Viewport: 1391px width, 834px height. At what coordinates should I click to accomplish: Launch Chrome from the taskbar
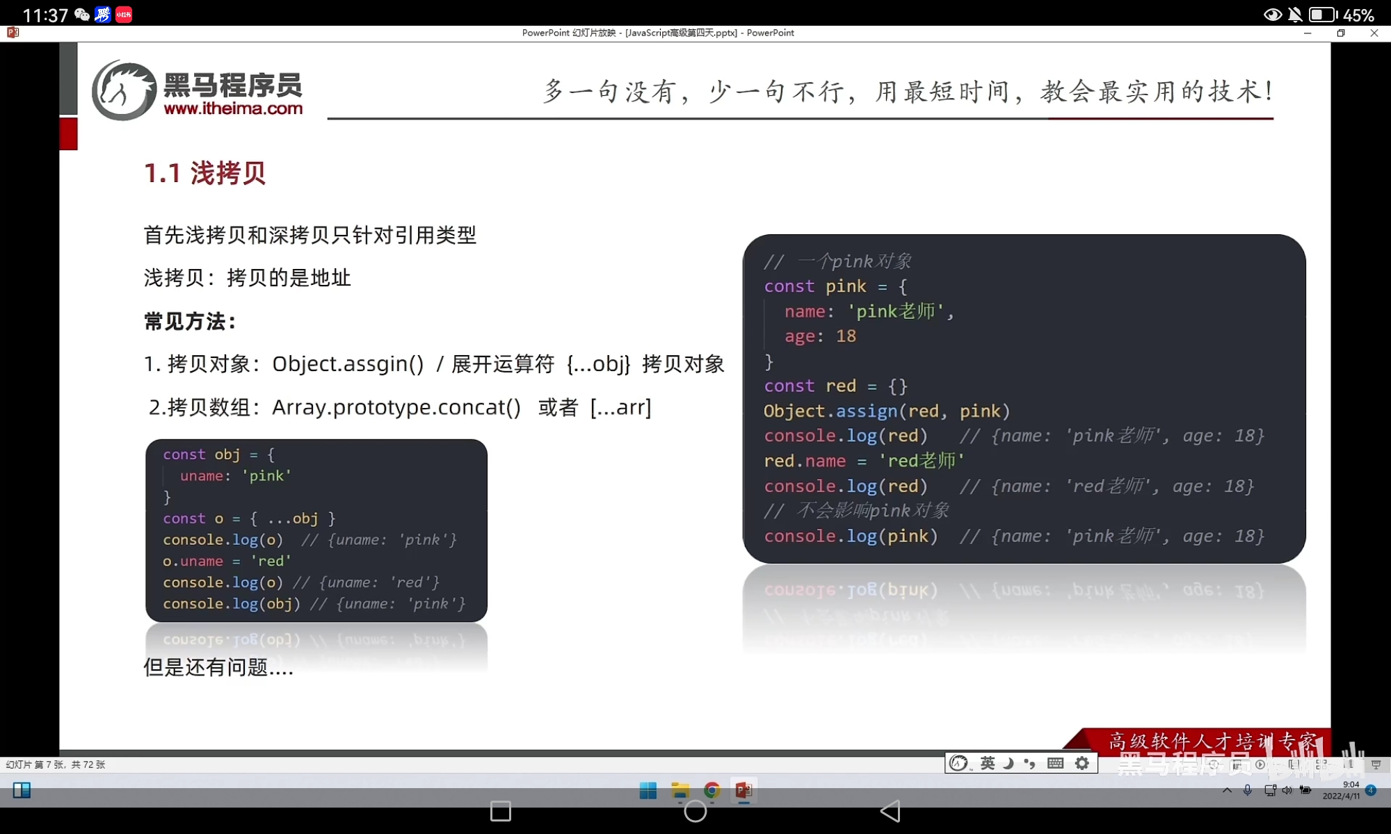point(711,791)
